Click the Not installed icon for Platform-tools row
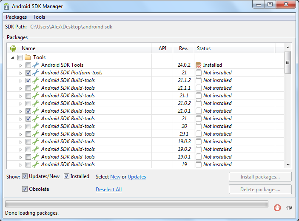 (199, 73)
